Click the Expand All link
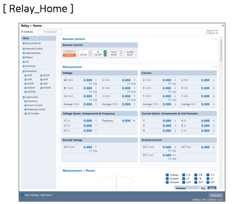Image resolution: width=244 pixels, height=204 pixels. click(212, 31)
